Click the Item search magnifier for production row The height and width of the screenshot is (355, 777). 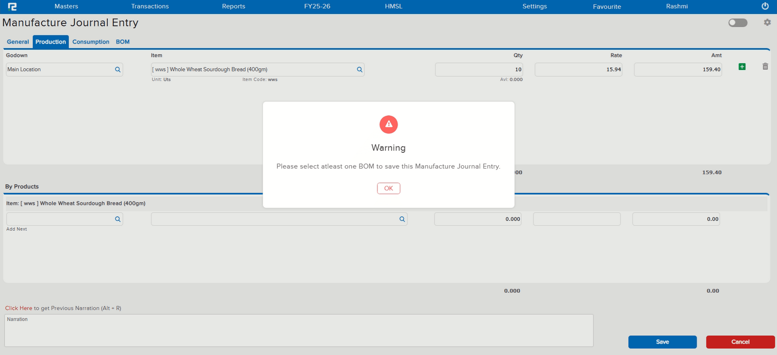(x=360, y=69)
